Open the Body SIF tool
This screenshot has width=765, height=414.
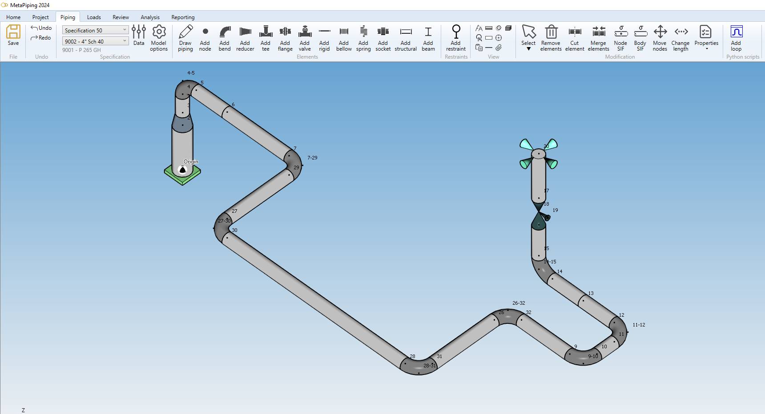tap(640, 38)
